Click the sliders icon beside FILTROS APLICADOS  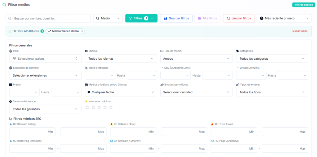10,31
